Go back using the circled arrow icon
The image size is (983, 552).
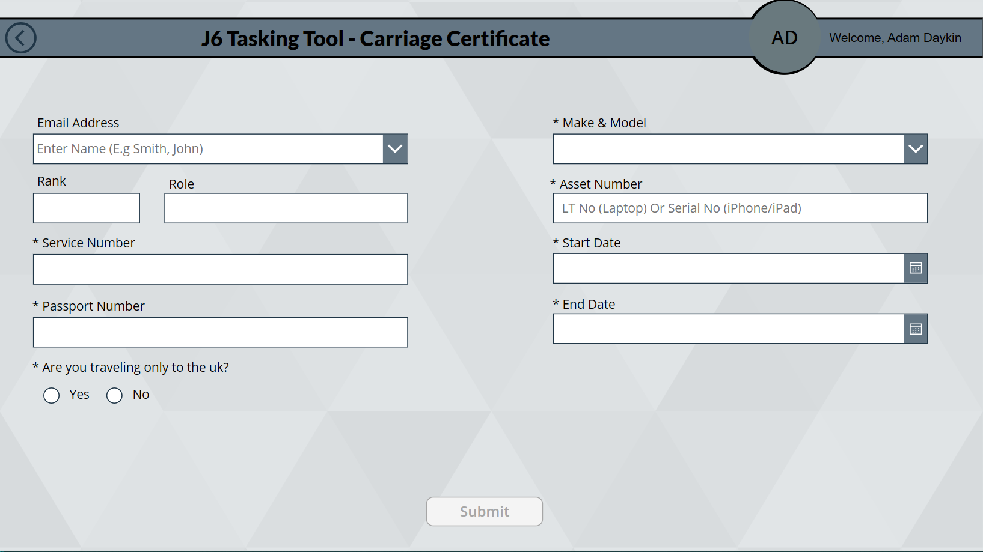21,38
